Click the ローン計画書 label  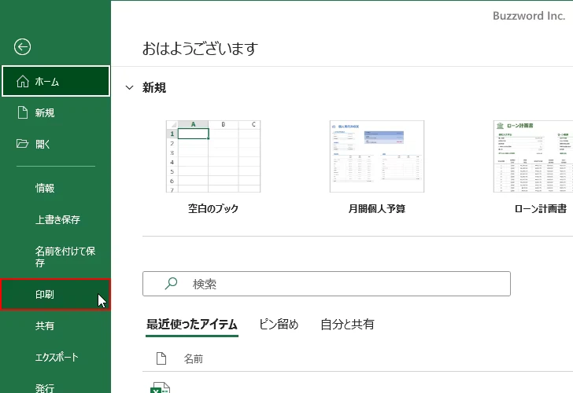tap(541, 208)
